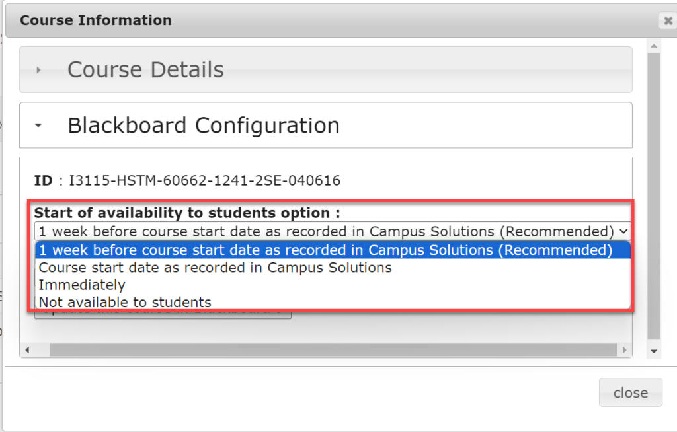
Task: Select the "Immediately" availability option
Action: 82,285
